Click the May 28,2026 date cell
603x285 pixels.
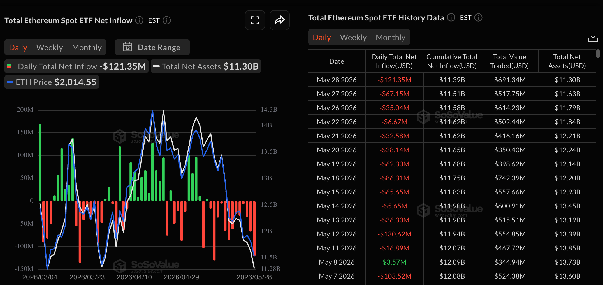337,80
